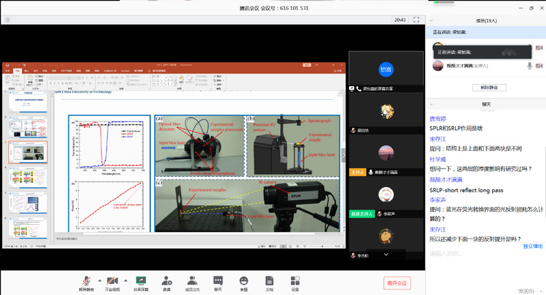
Task: Click the red Leave Meeting button
Action: tap(397, 283)
